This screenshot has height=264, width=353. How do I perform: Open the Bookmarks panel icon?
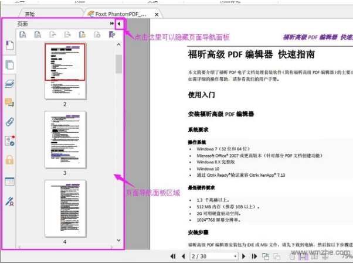(x=9, y=46)
